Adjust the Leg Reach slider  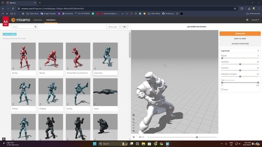coord(240,64)
